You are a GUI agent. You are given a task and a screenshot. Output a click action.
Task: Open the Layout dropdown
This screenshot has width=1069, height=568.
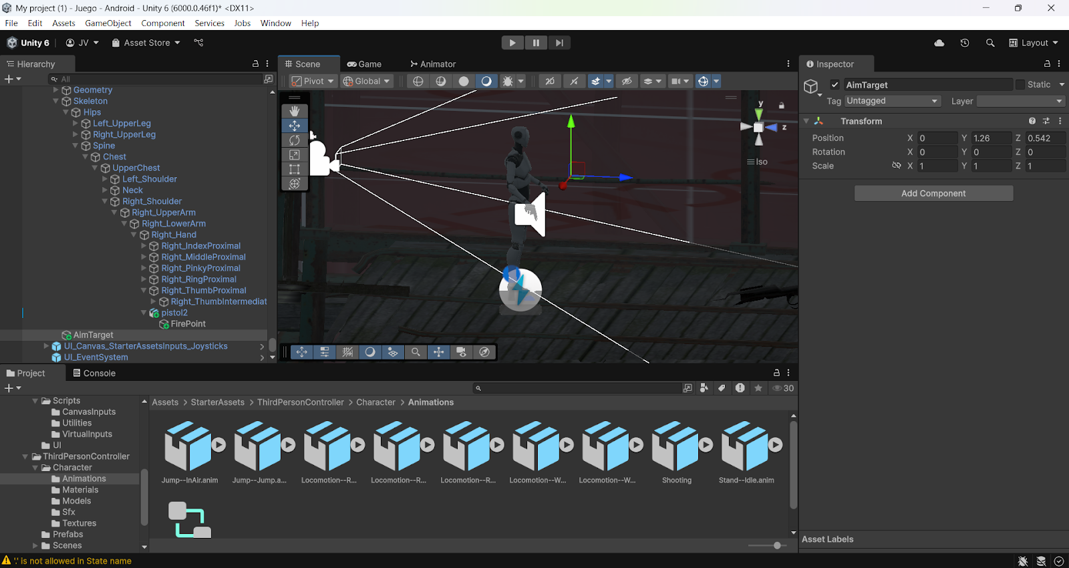tap(1034, 43)
